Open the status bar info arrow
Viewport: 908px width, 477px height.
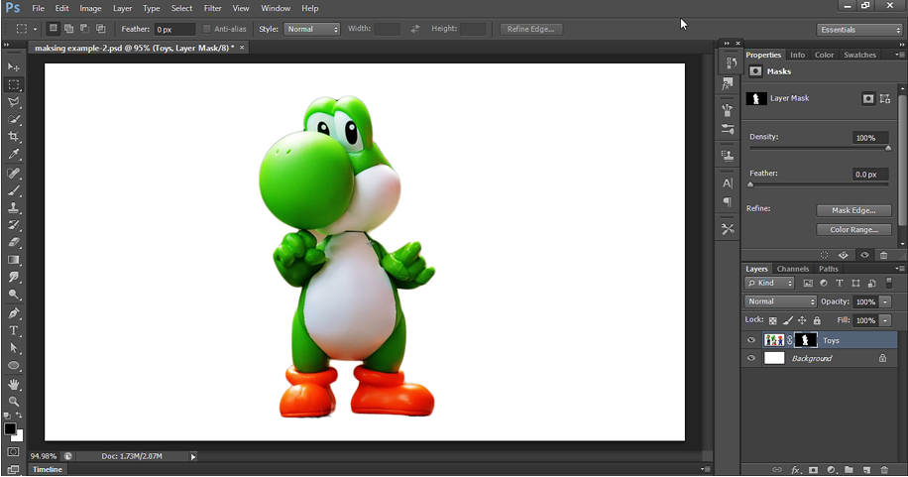(193, 457)
